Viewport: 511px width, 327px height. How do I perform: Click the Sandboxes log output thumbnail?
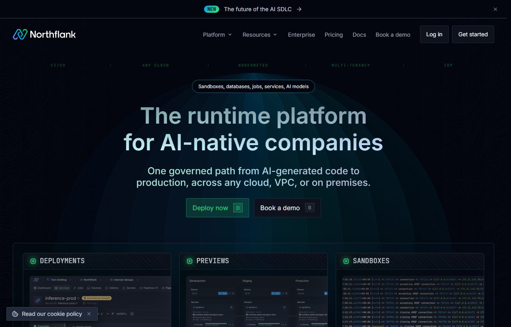(x=413, y=301)
